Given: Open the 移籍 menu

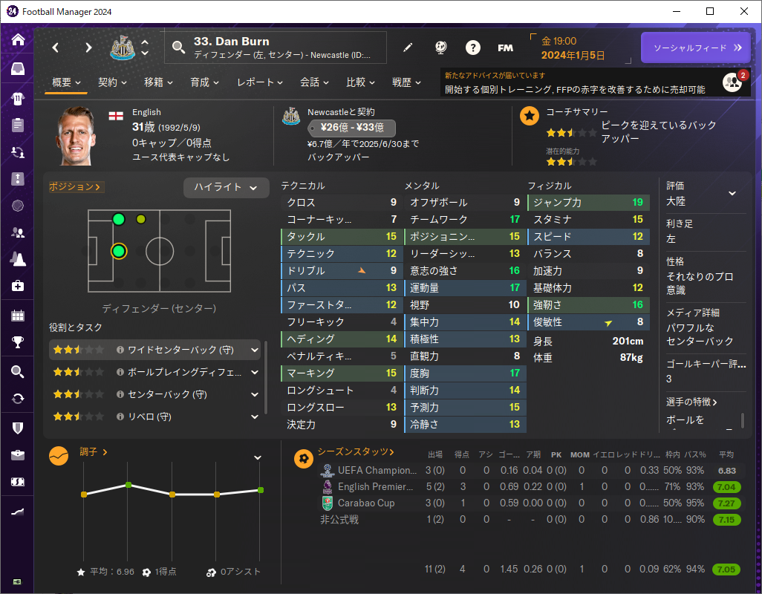Looking at the screenshot, I should [x=158, y=82].
